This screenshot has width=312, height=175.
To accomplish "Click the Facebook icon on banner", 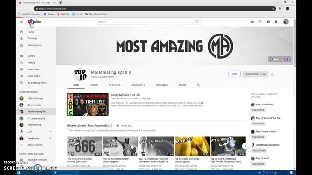I will [x=288, y=59].
